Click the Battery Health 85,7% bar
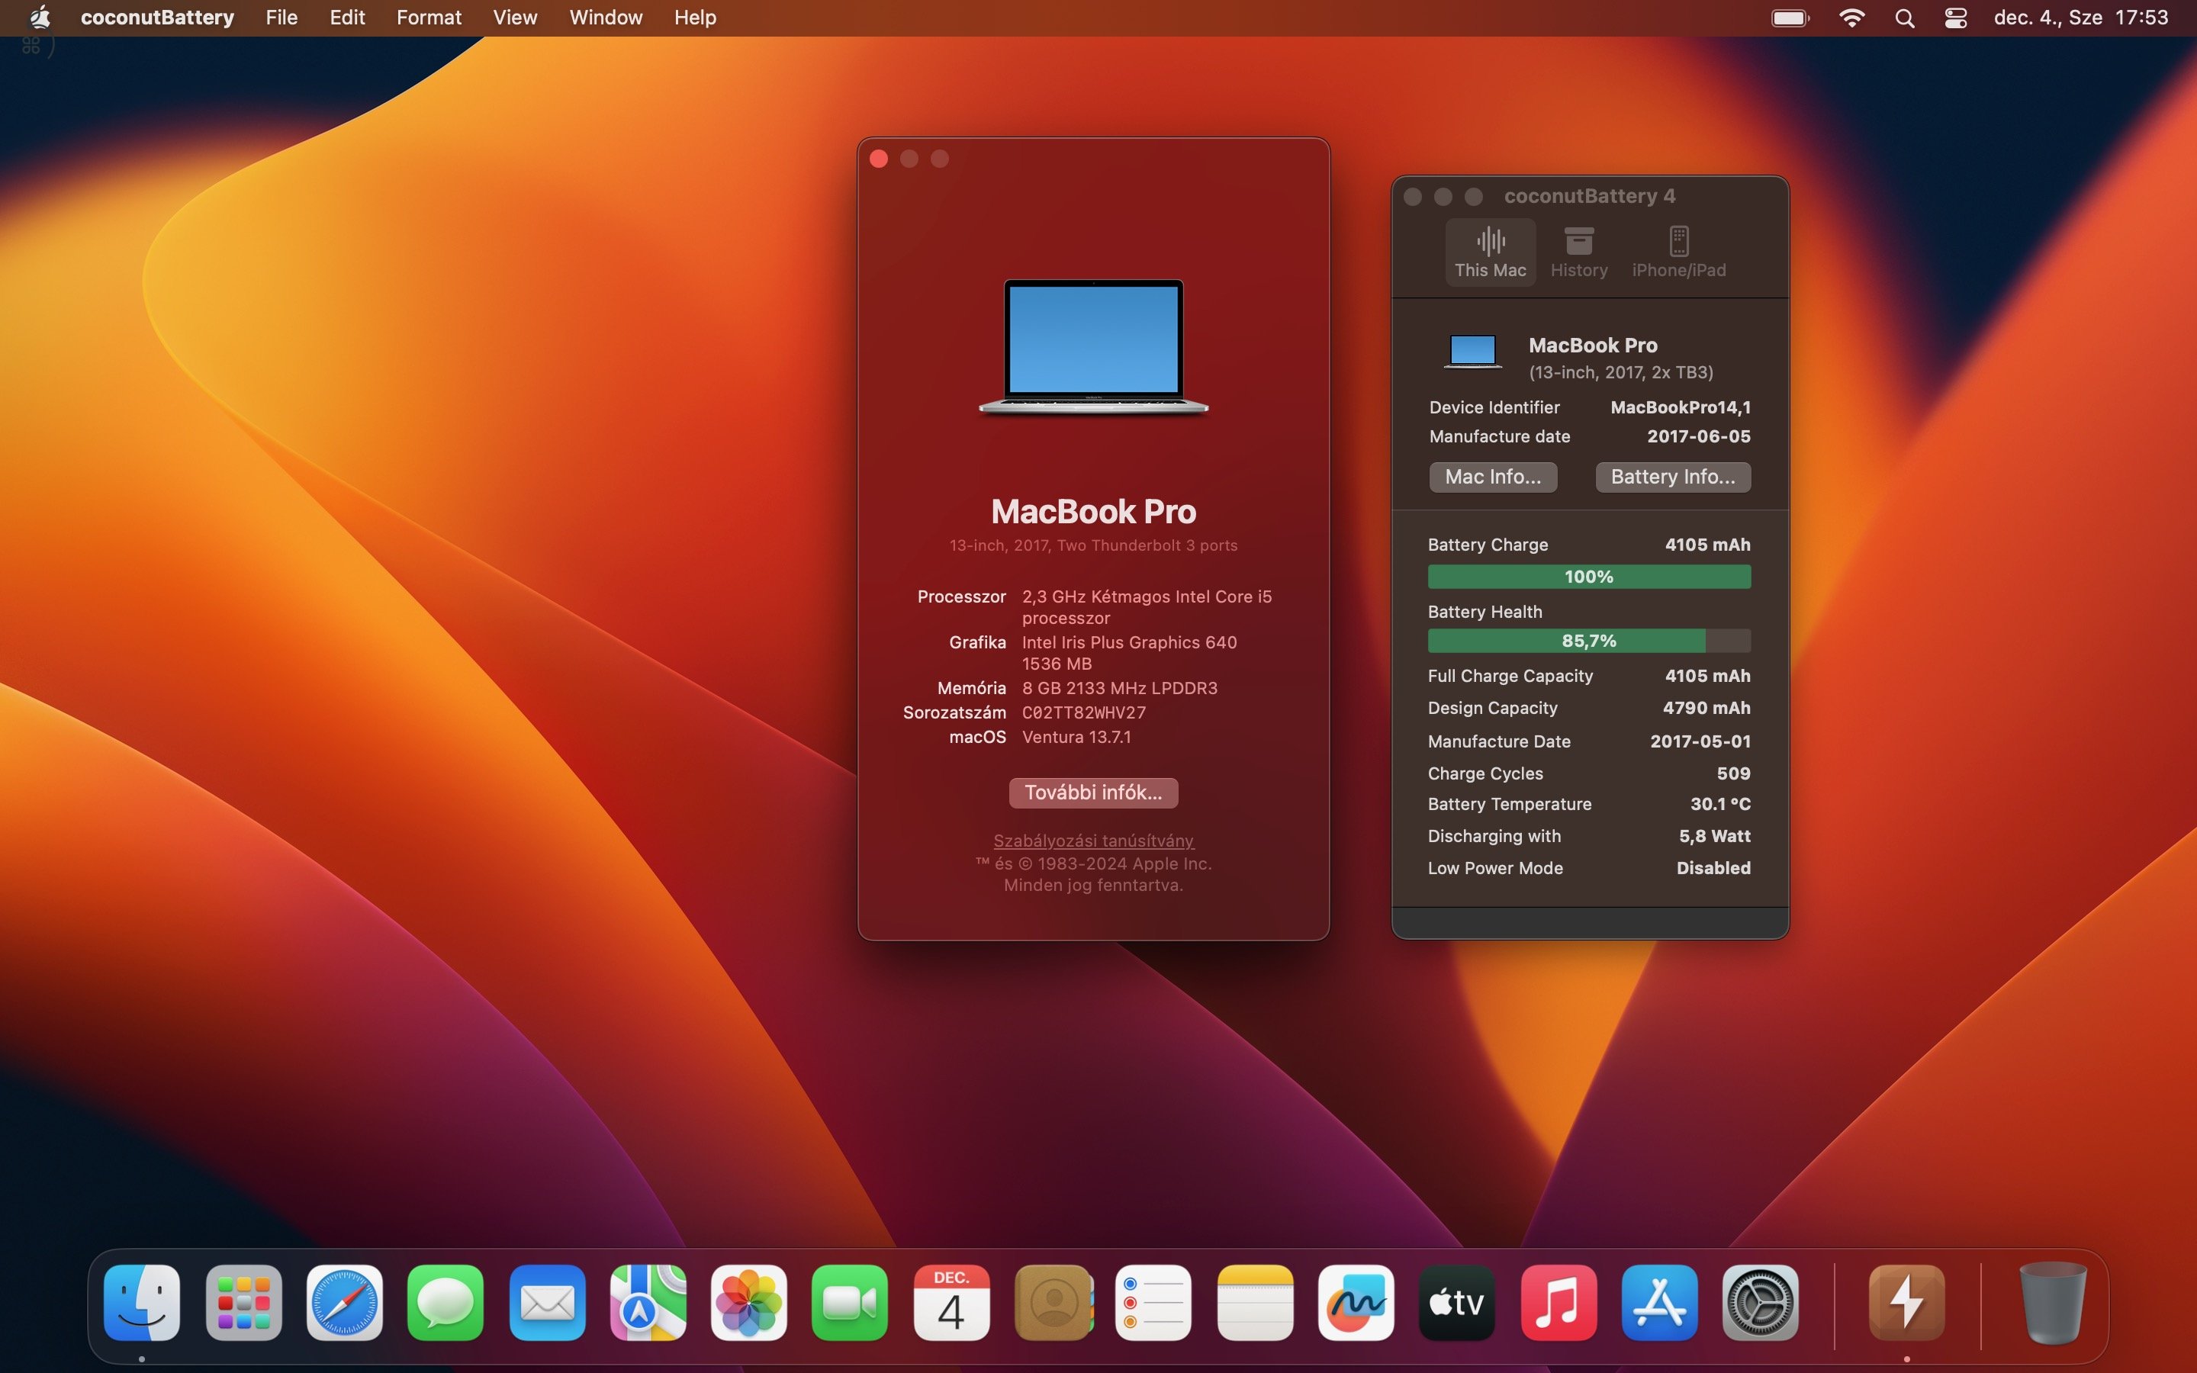Viewport: 2197px width, 1373px height. 1589,640
